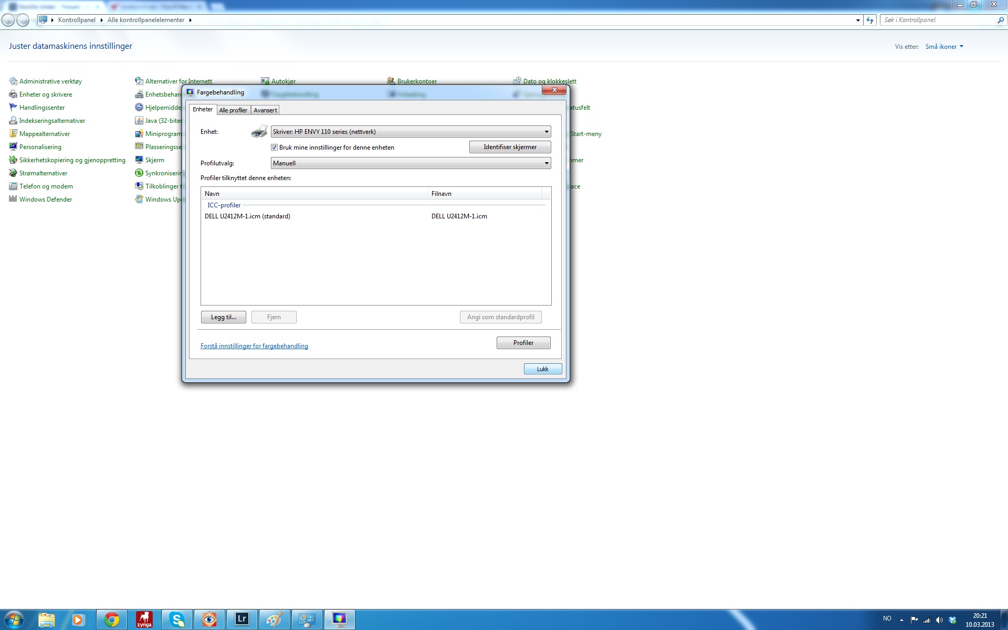Click Angi som standardprofil button
Screen dimensions: 1008x630
click(501, 317)
